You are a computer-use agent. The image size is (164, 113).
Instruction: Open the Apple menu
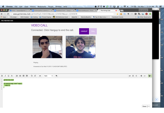coord(3,6)
